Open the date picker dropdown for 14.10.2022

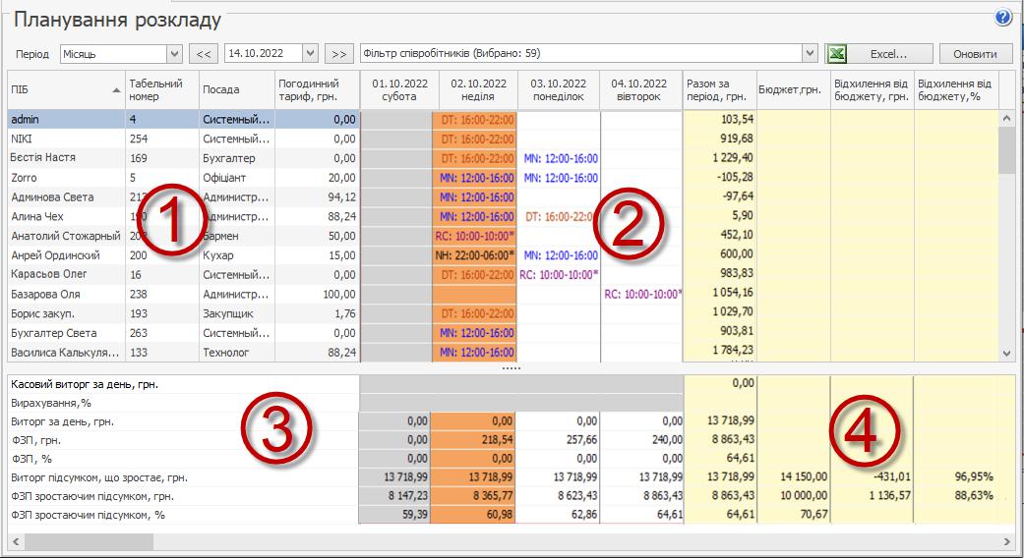[x=311, y=53]
